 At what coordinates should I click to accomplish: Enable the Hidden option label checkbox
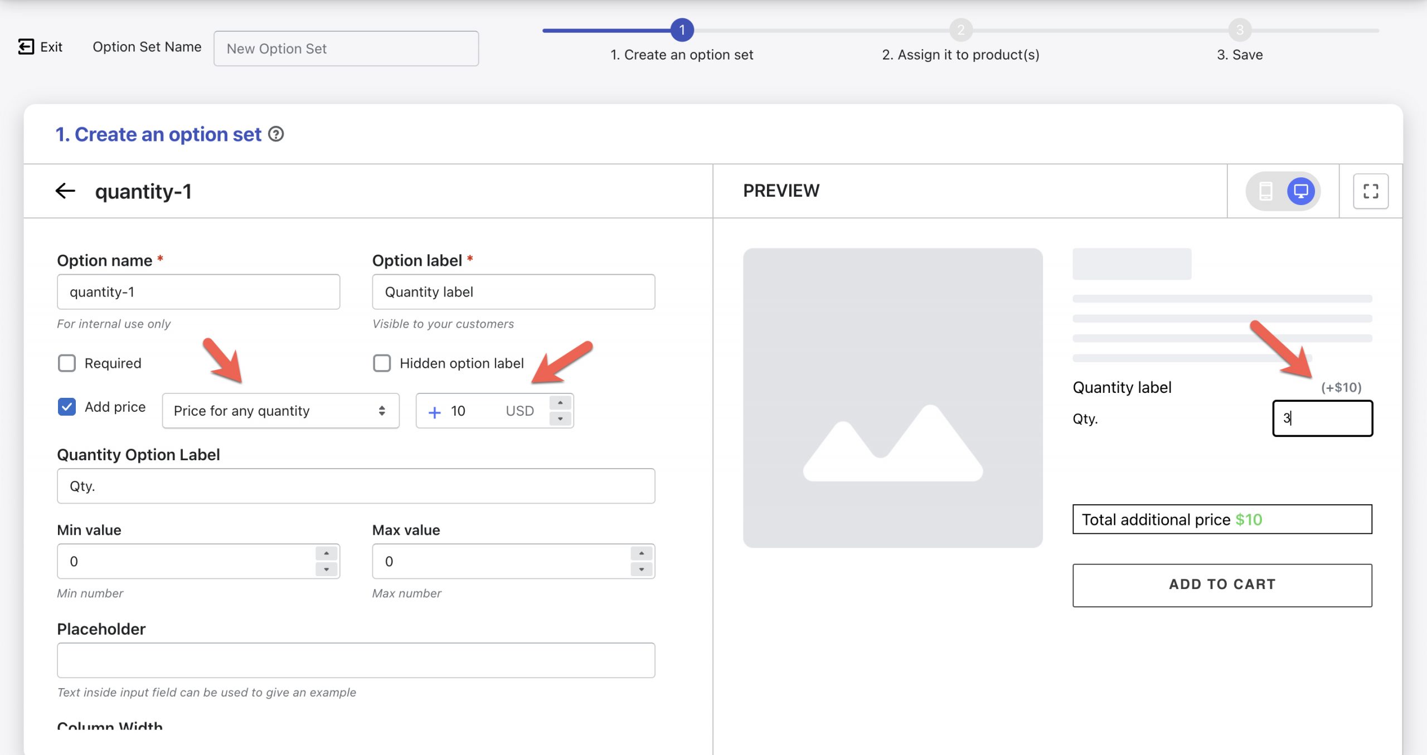(x=382, y=362)
